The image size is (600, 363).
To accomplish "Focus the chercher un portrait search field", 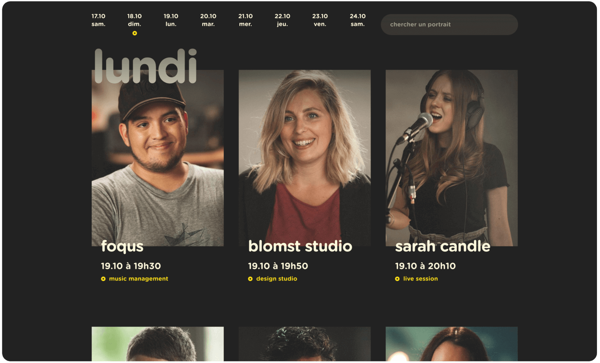I will 449,25.
